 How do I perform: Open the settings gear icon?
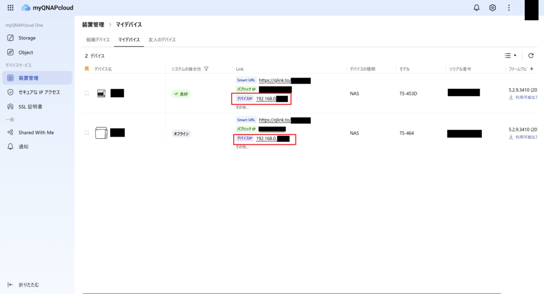click(492, 7)
